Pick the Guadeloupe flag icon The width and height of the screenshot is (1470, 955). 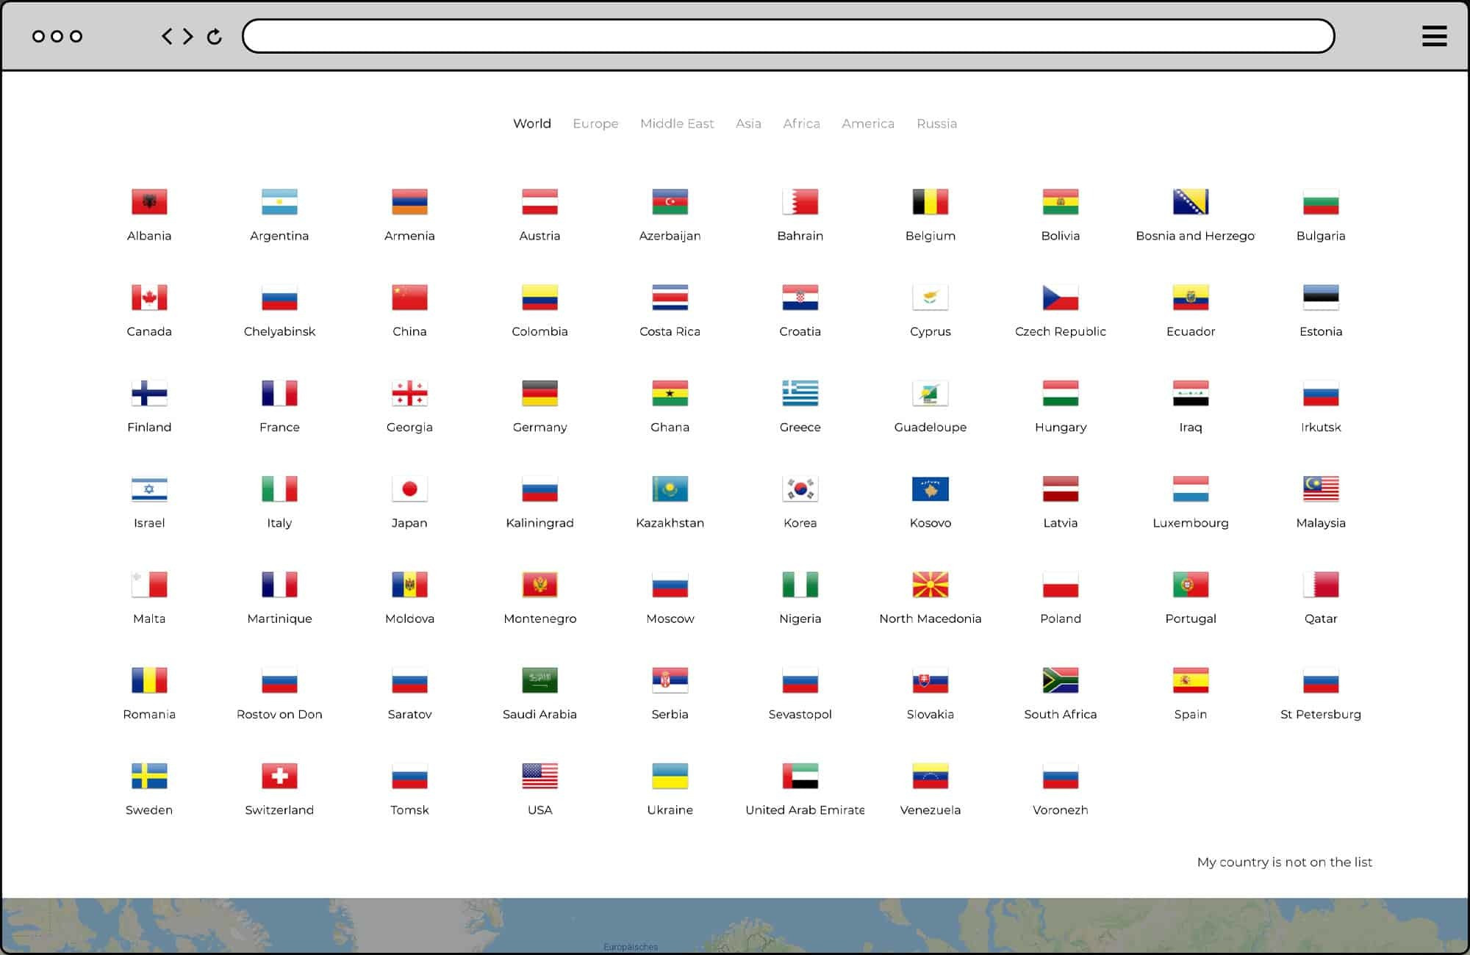tap(931, 394)
